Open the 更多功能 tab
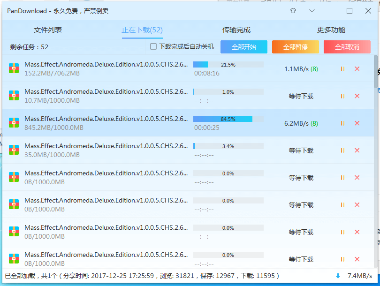This screenshot has width=380, height=286. 331,30
